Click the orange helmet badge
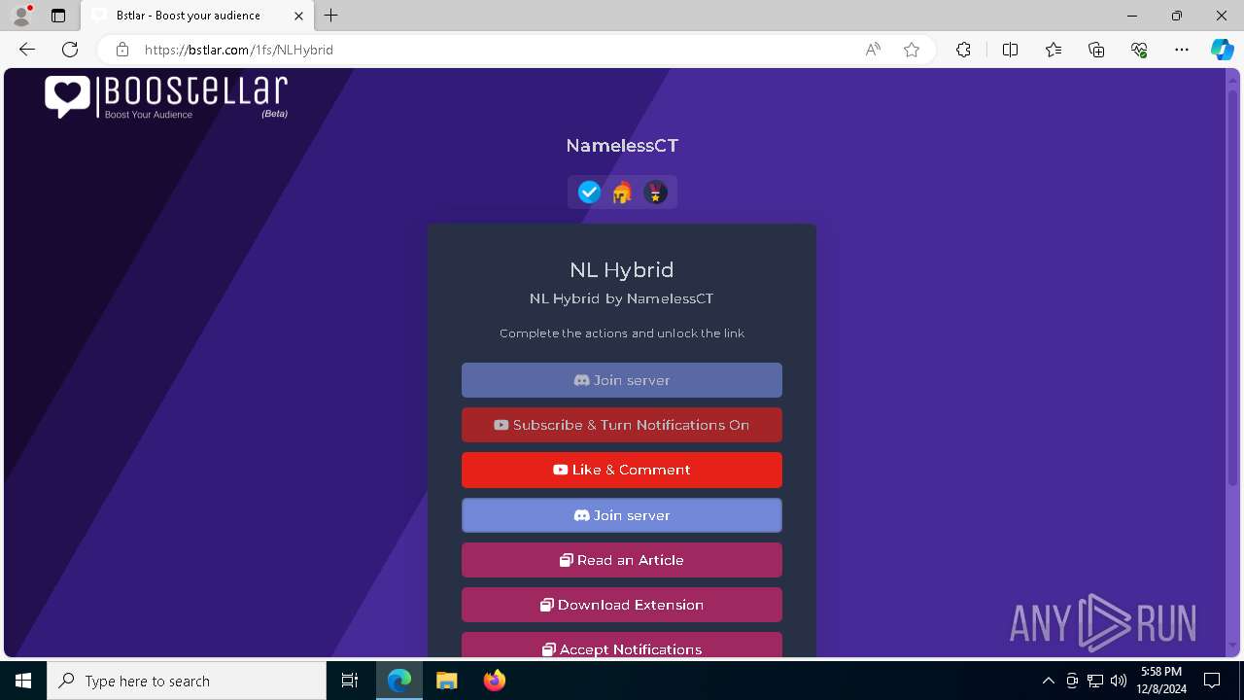The image size is (1244, 700). coord(622,192)
